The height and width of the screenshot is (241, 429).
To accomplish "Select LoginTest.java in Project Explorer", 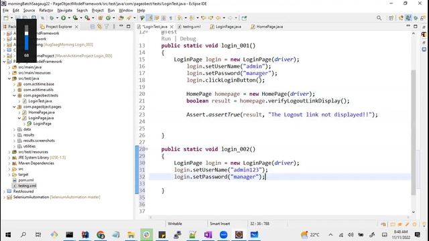I will pos(40,101).
